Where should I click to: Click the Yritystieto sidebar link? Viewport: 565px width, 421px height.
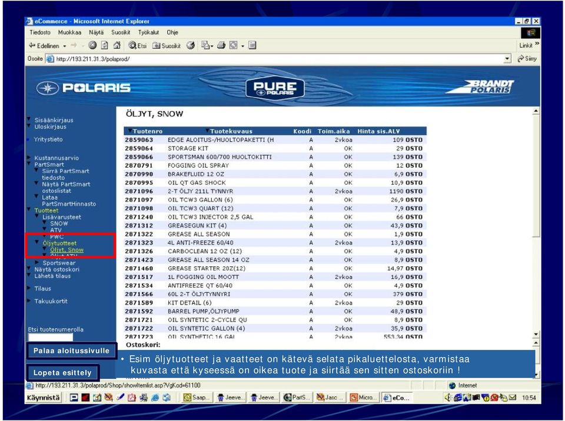48,139
